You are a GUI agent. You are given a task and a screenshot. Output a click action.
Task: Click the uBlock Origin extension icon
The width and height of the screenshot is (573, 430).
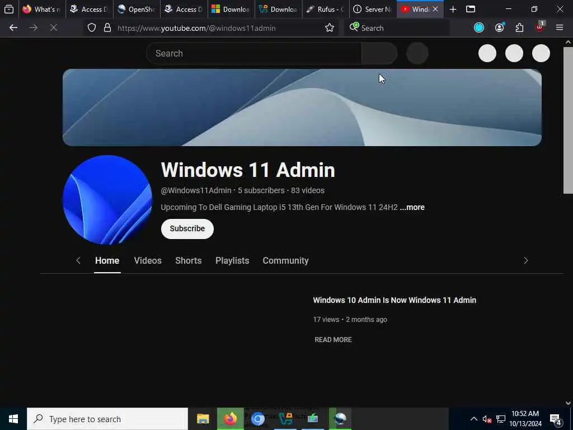(540, 27)
